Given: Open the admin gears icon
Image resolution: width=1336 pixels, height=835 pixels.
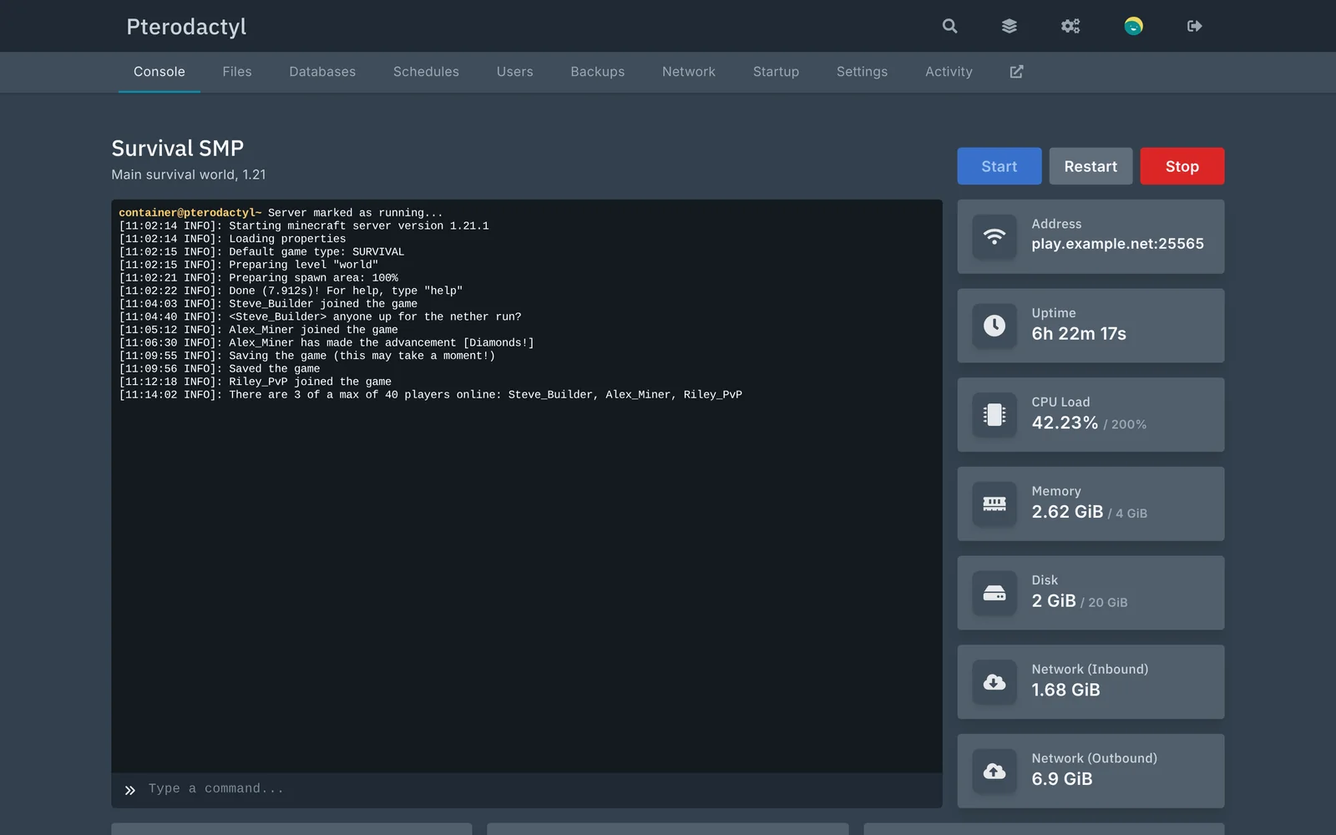Looking at the screenshot, I should (x=1070, y=26).
